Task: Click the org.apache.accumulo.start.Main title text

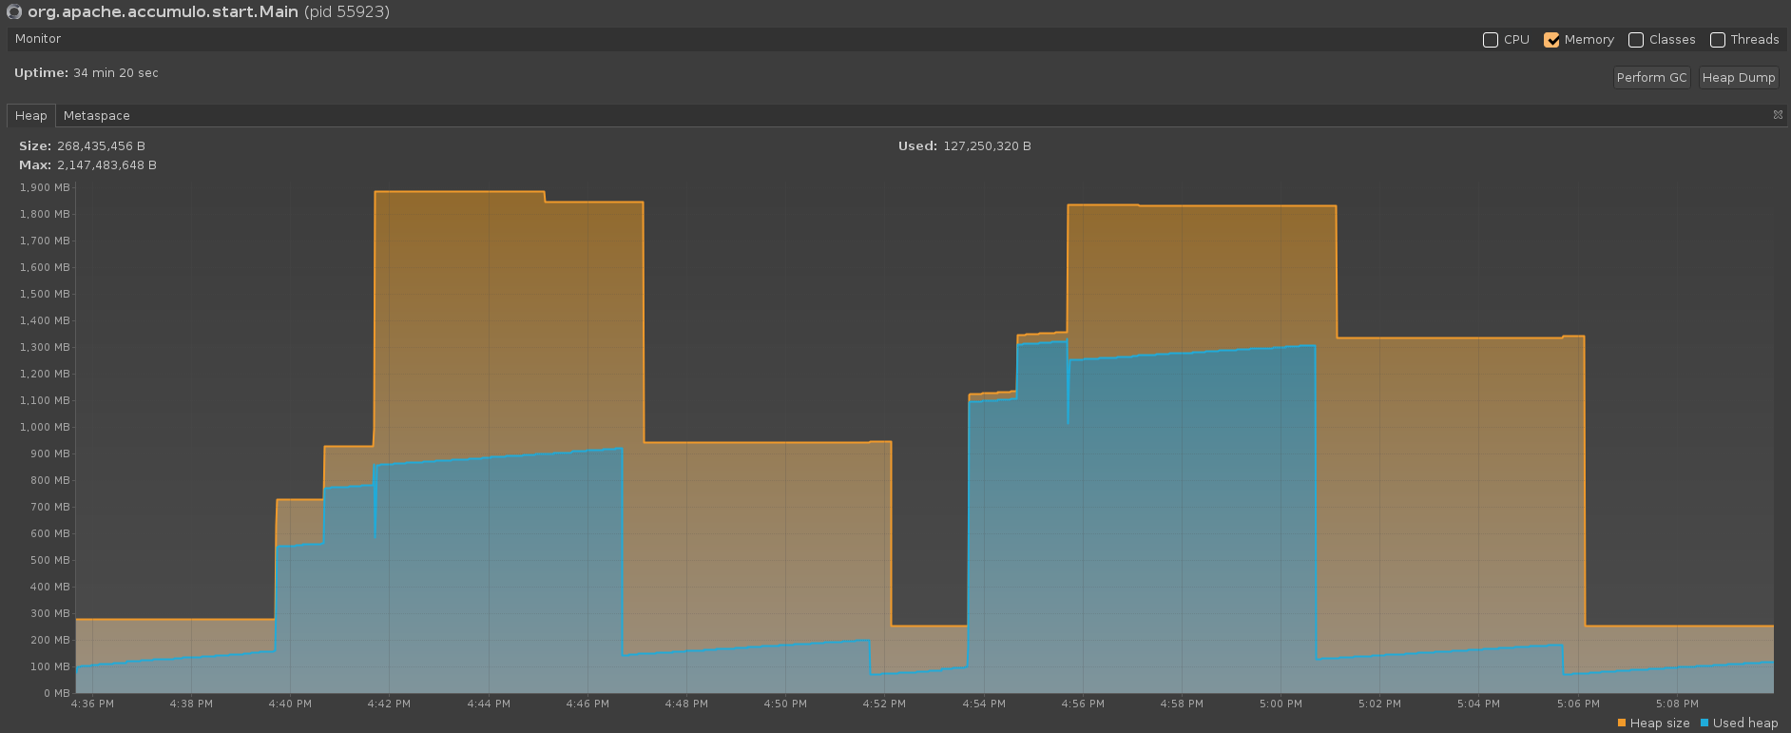Action: pos(163,12)
